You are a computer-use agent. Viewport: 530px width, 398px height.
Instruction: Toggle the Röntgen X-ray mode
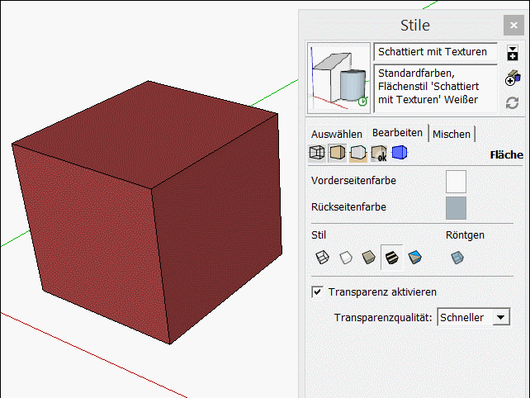click(457, 258)
